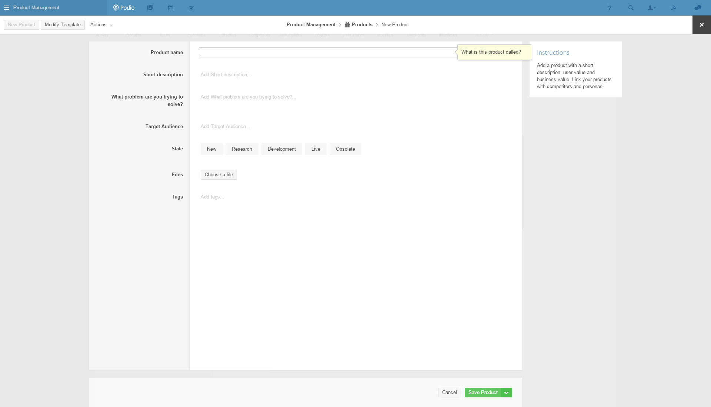Open the hamburger workspace menu
711x407 pixels.
tap(7, 8)
